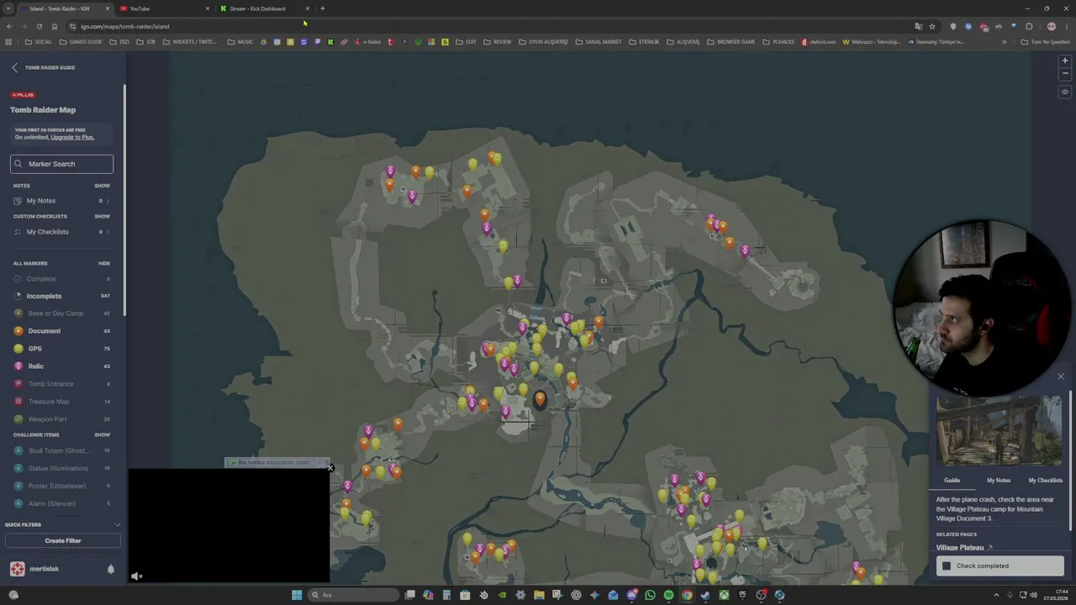Open the SOCIAL bookmark folder
Viewport: 1076px width, 605px height.
pyautogui.click(x=39, y=41)
